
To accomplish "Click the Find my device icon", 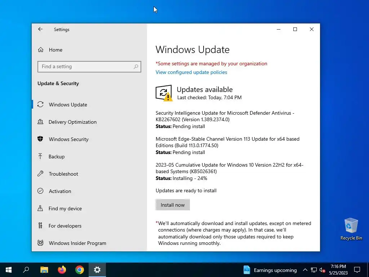I will 40,208.
